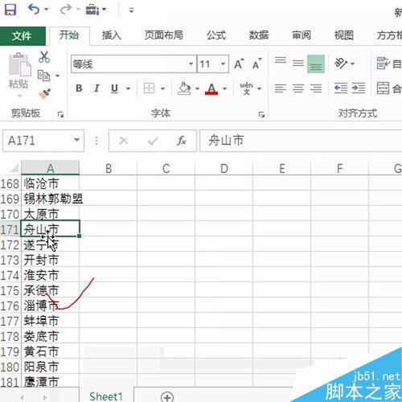Open the underline style dropdown arrow
The height and width of the screenshot is (402, 402).
[x=129, y=88]
